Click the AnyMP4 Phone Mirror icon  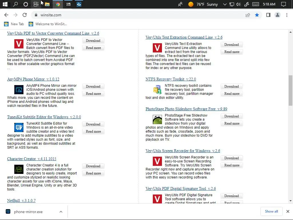click(19, 90)
